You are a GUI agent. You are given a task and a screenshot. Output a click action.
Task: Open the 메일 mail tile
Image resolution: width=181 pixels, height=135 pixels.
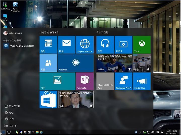[x=66, y=45]
